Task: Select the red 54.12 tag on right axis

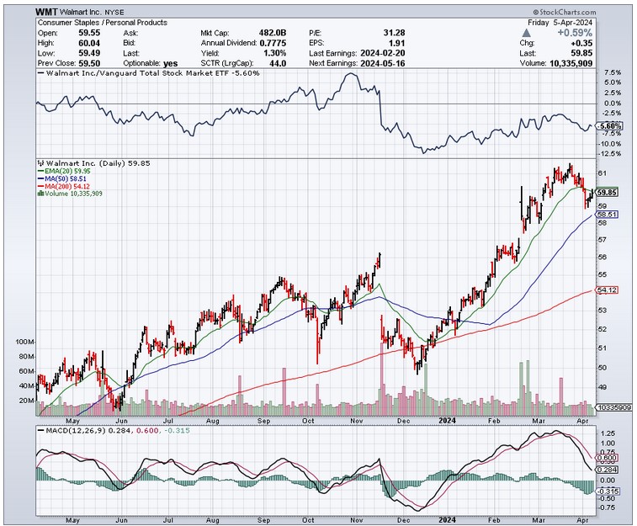Action: pyautogui.click(x=608, y=290)
